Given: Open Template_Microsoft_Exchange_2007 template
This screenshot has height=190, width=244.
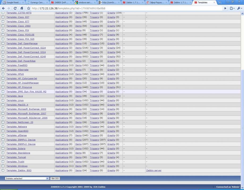Looking at the screenshot, I should pos(26,114).
